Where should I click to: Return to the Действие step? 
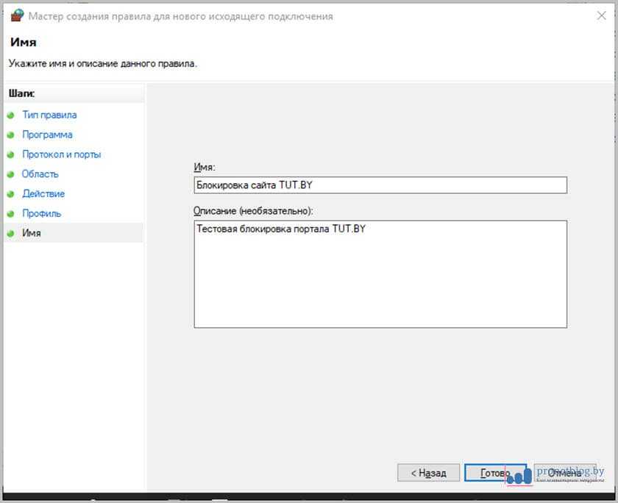coord(43,194)
